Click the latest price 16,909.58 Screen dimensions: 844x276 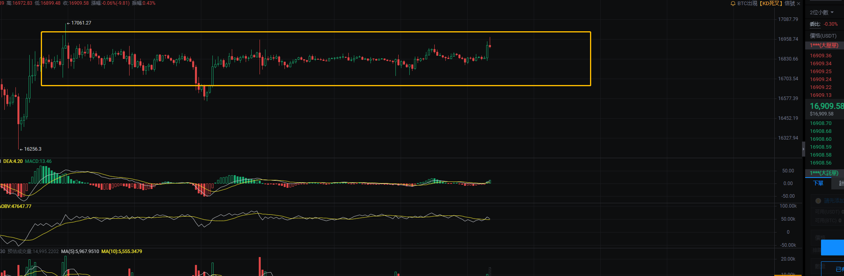[x=826, y=106]
